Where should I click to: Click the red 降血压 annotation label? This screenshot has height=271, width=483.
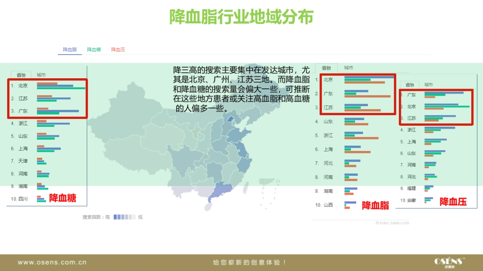[x=452, y=202]
